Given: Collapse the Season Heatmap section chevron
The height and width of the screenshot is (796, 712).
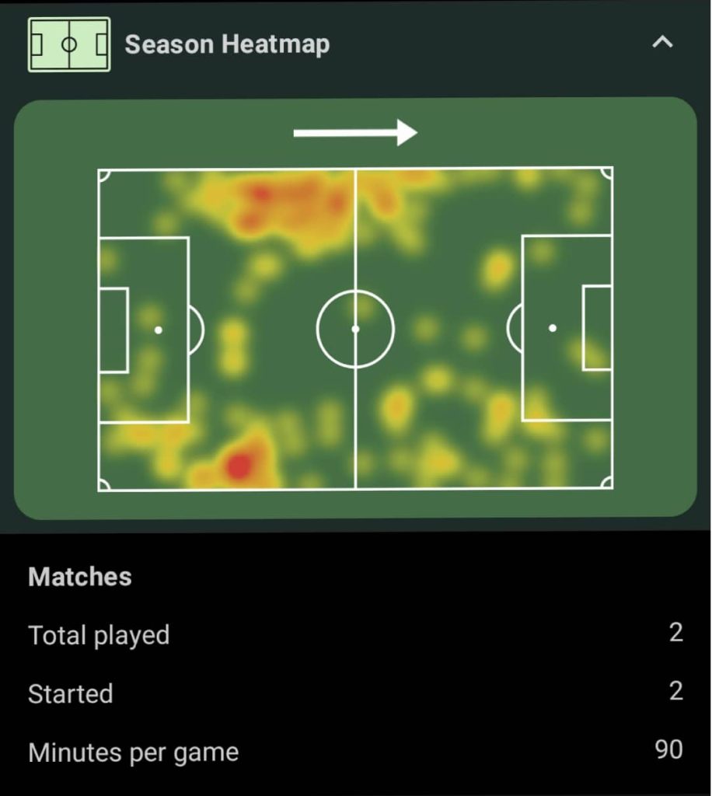Looking at the screenshot, I should [x=662, y=42].
